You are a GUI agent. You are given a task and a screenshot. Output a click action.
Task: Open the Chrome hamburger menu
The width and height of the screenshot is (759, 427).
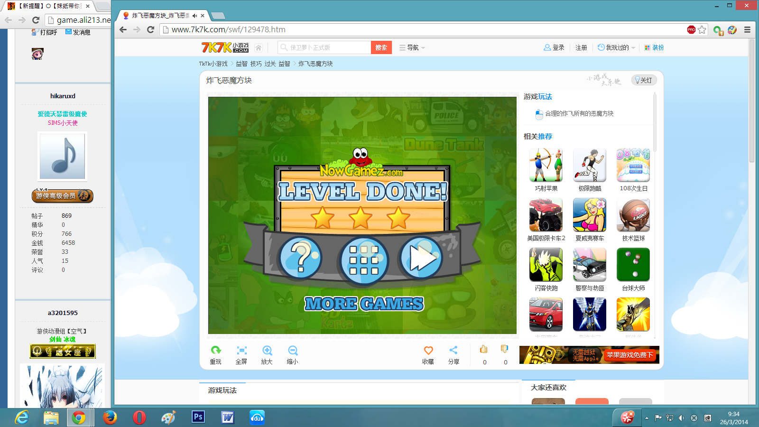point(747,29)
